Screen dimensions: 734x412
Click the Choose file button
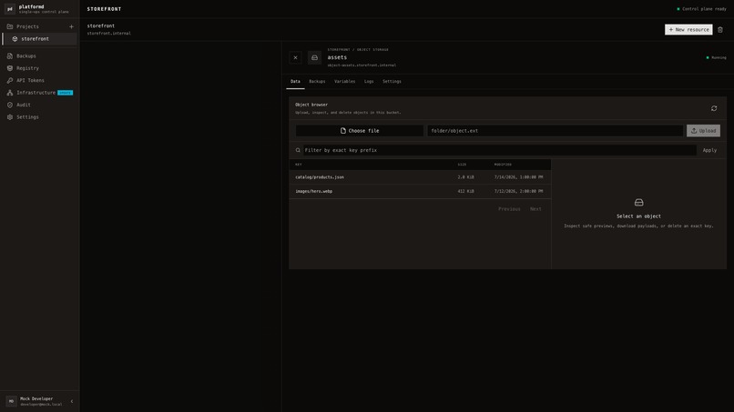360,131
